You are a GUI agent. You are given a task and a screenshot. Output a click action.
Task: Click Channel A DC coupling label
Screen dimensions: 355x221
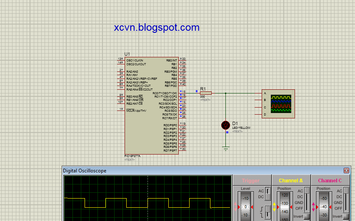tap(300, 197)
